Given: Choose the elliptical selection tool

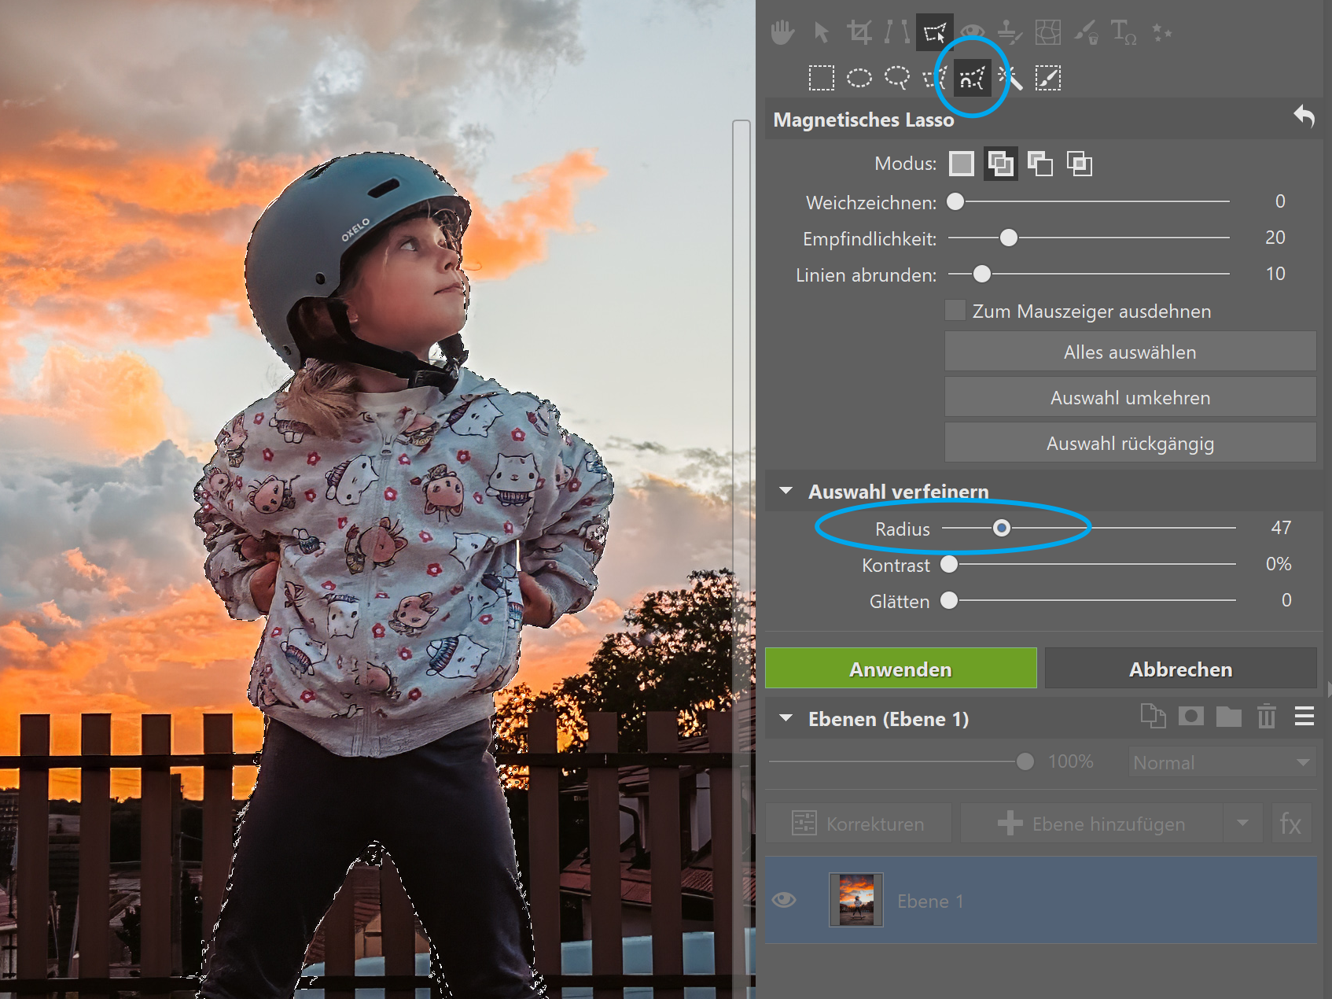Looking at the screenshot, I should (859, 78).
